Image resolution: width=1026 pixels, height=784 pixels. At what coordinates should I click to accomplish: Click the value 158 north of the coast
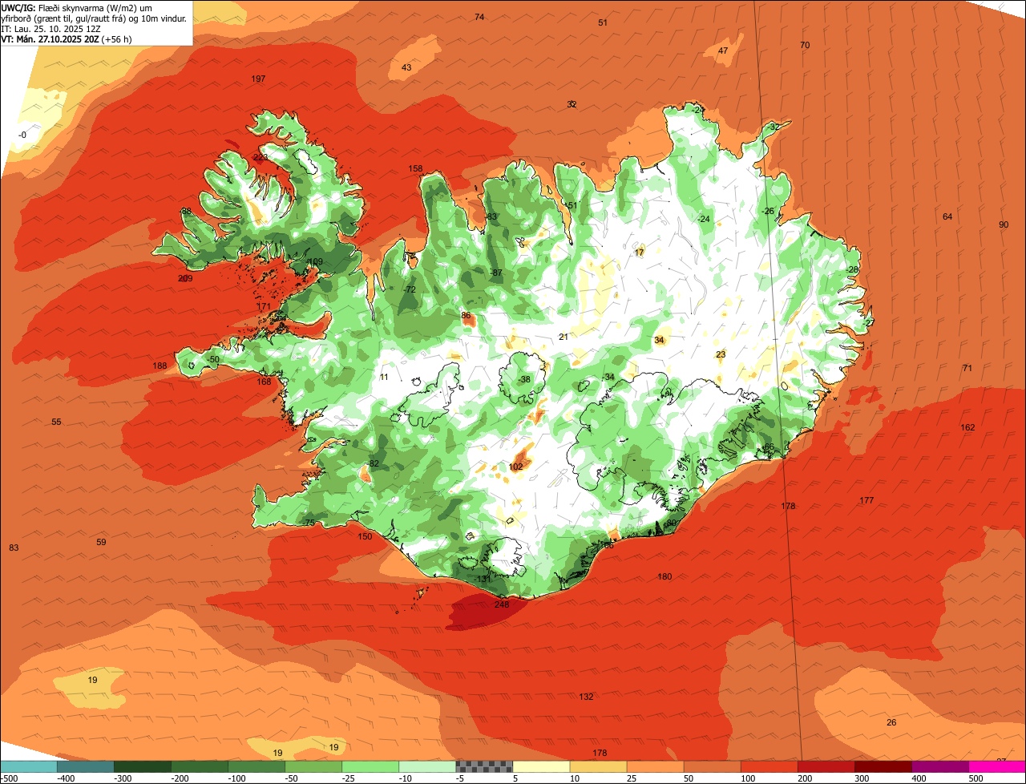tap(415, 168)
